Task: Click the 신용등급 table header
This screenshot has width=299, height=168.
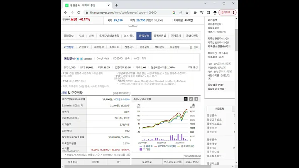Action: tap(72, 162)
